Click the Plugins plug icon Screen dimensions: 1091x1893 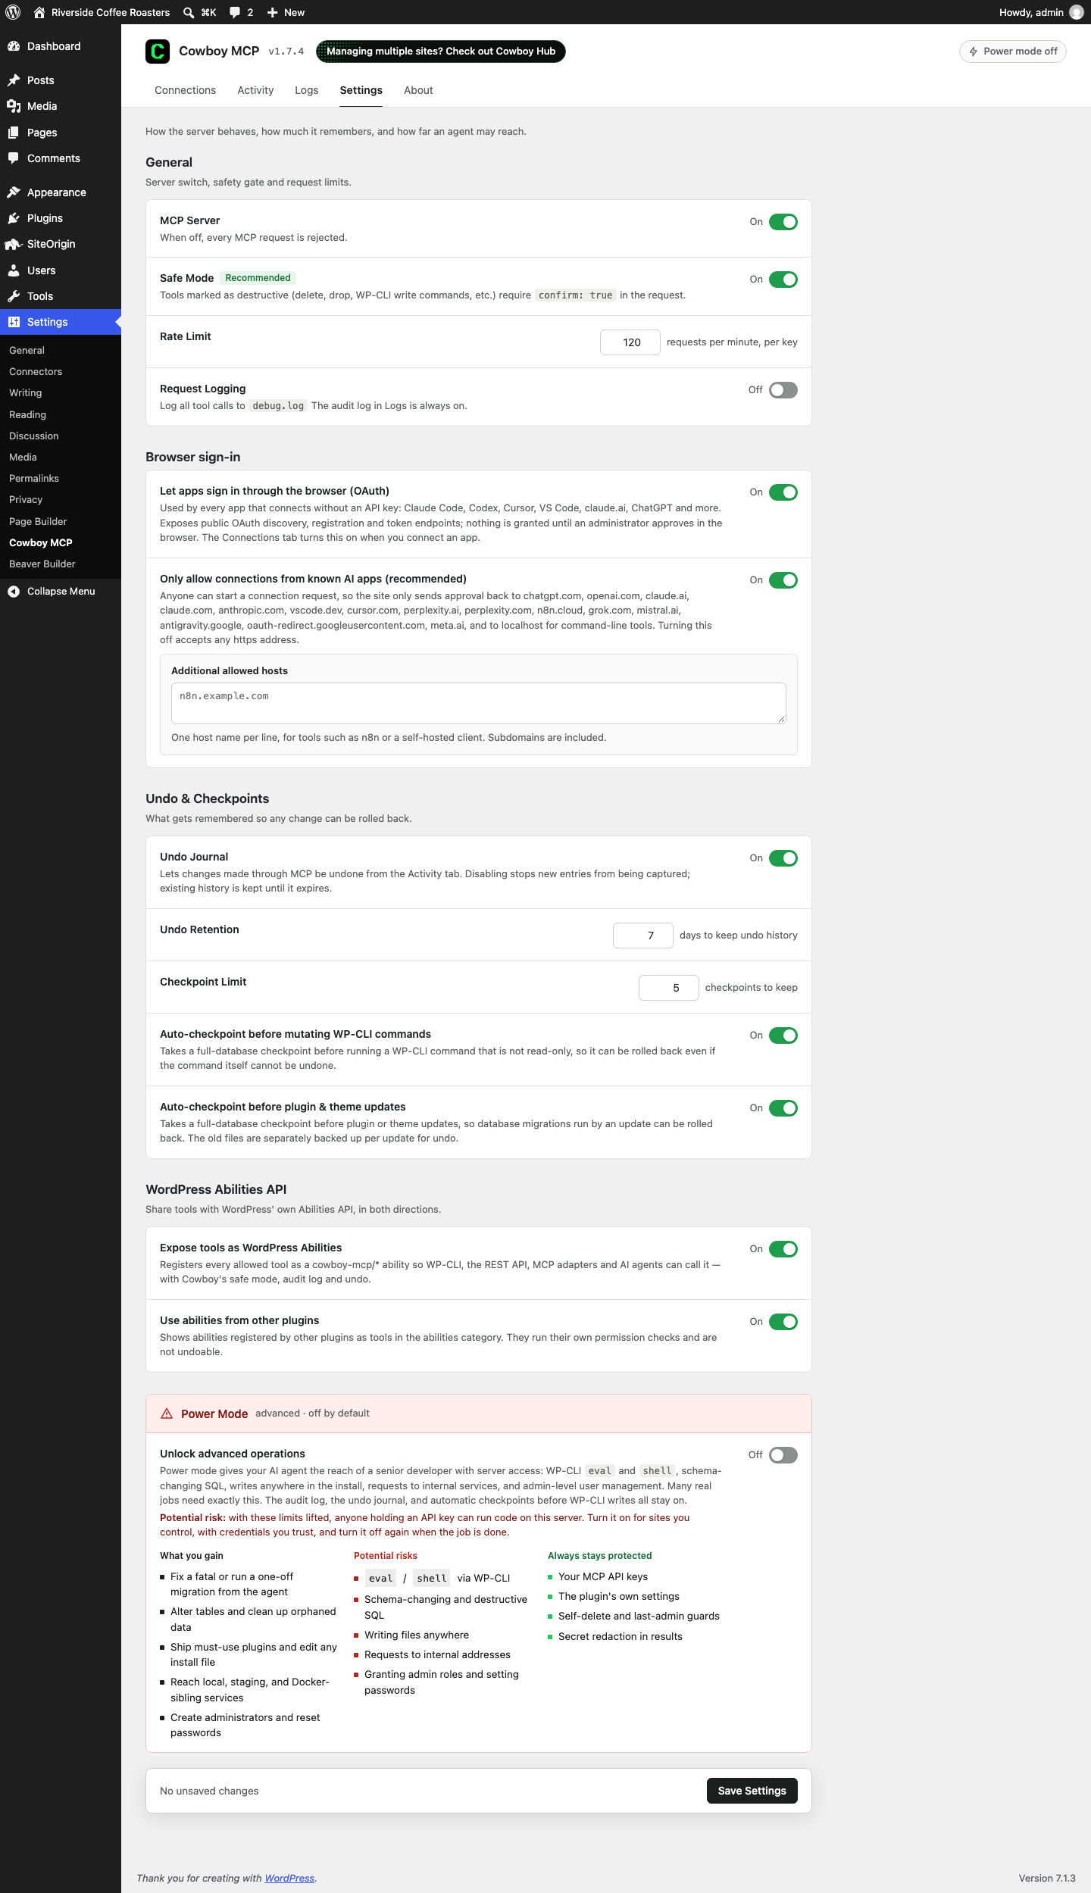click(x=14, y=218)
